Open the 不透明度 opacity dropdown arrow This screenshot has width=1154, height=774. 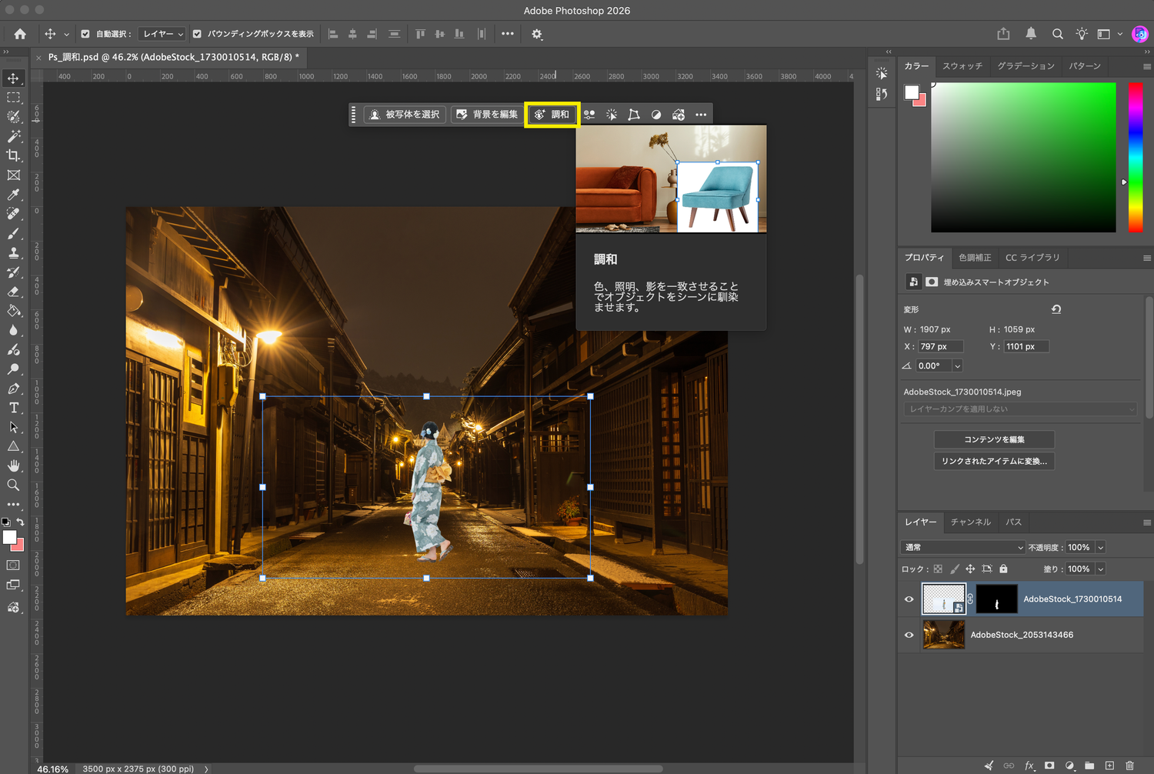(1101, 548)
